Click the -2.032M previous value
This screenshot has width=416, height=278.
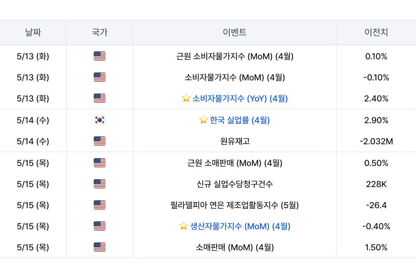(x=376, y=141)
